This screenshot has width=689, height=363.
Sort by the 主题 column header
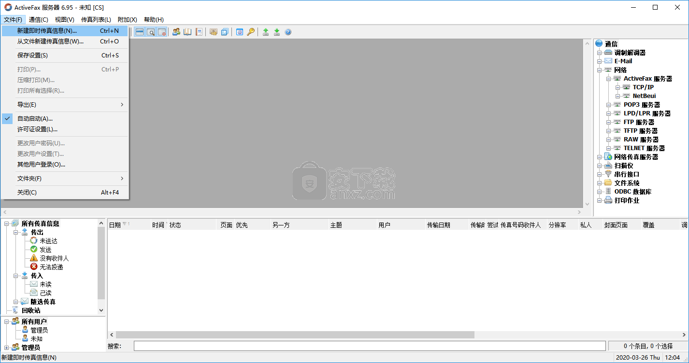point(353,225)
